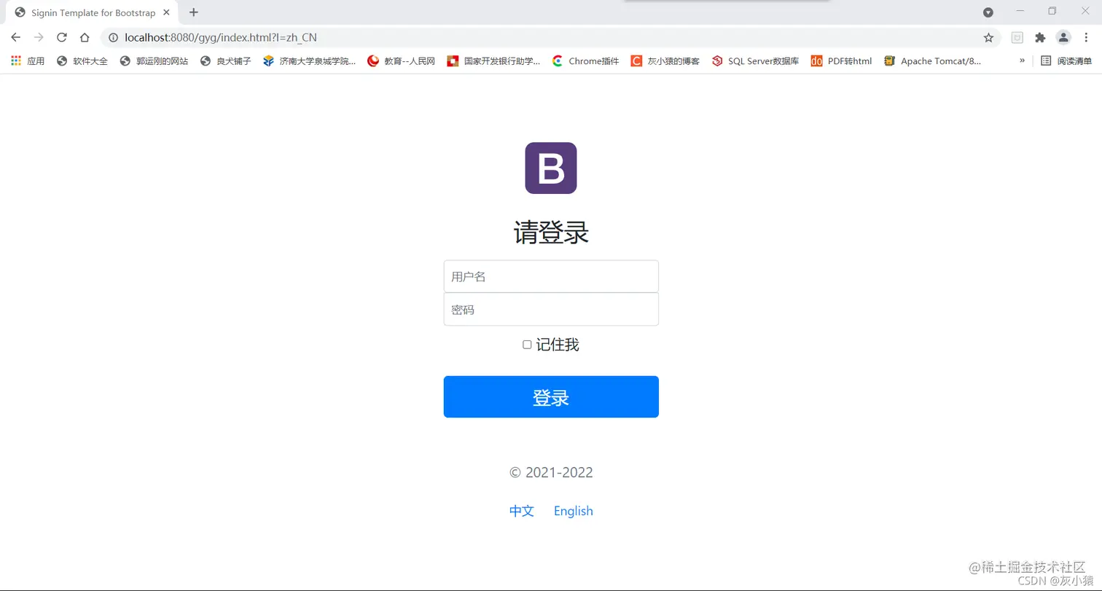Open the 灰小猿的博客 bookmark
Screen dimensions: 1102x591
(665, 61)
